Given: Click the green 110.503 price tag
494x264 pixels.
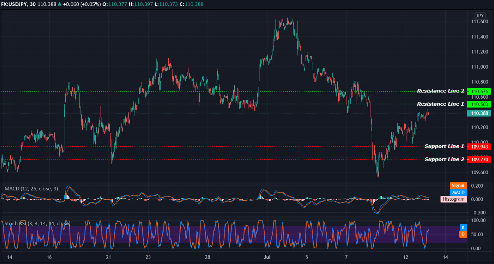Looking at the screenshot, I should 479,104.
